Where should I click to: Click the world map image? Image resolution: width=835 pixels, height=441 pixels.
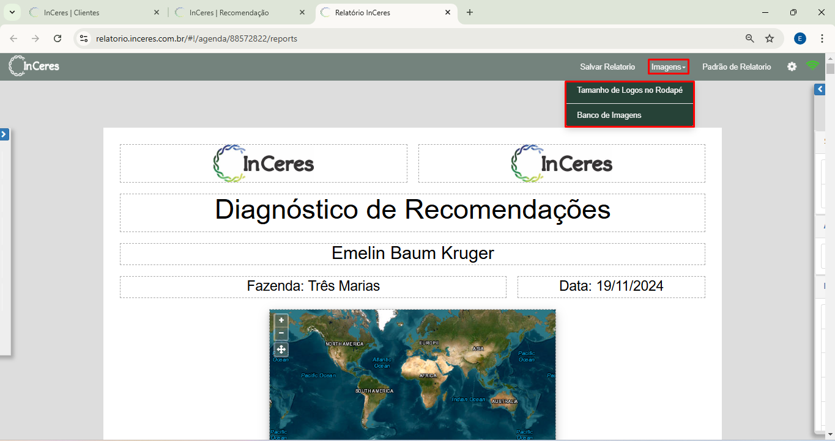coord(412,374)
